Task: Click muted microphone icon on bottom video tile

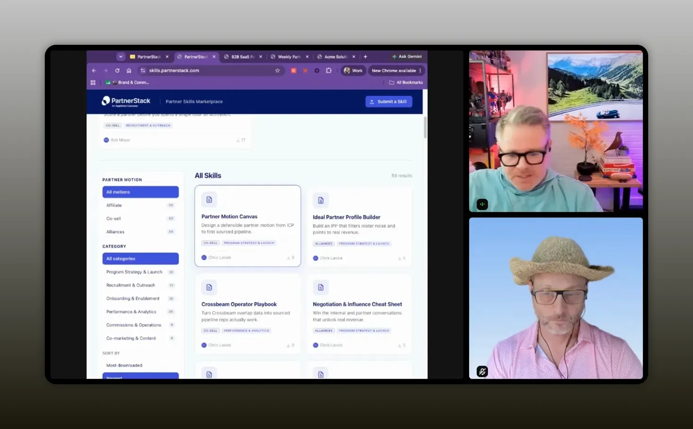Action: 482,371
